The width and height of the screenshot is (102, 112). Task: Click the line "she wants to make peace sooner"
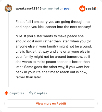pyautogui.click(x=53, y=62)
